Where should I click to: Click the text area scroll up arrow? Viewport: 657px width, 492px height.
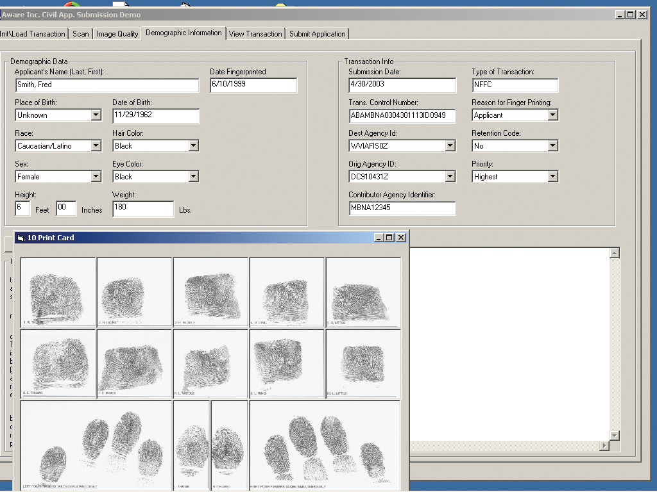coord(614,254)
